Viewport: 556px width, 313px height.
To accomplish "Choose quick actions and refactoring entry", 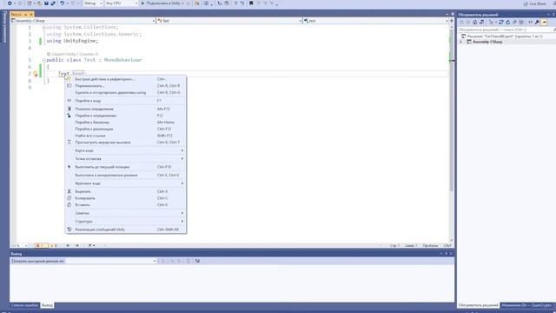I will (125, 79).
